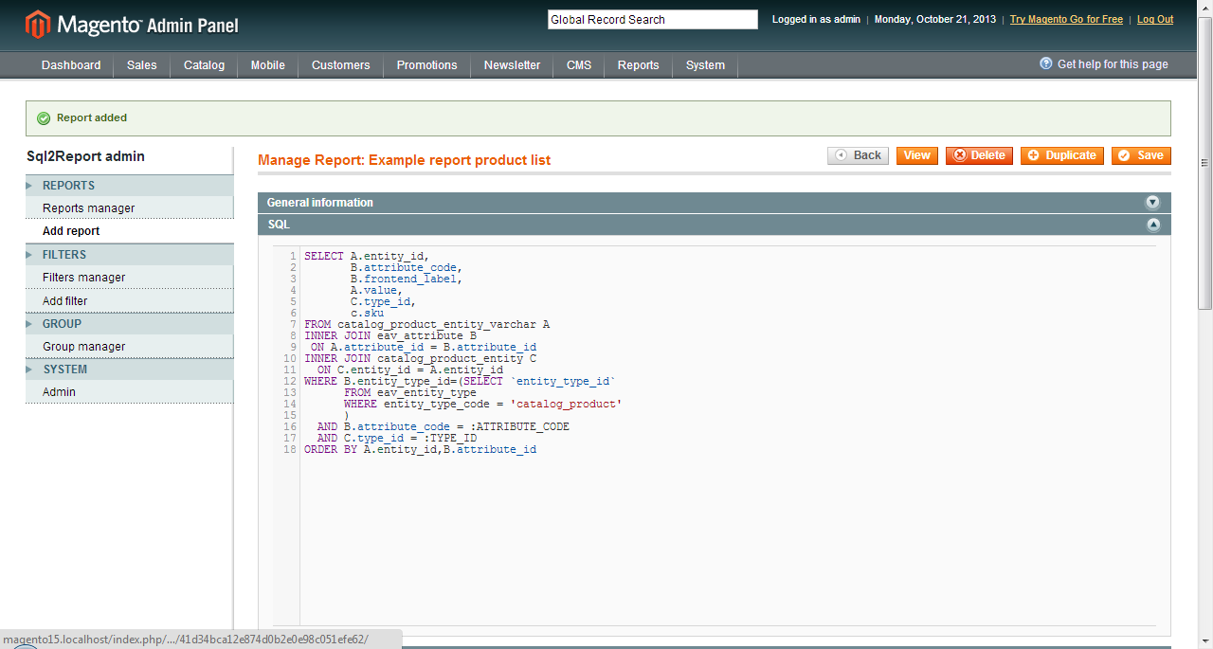This screenshot has height=649, width=1213.
Task: Open the Newsletter menu
Action: 512,65
